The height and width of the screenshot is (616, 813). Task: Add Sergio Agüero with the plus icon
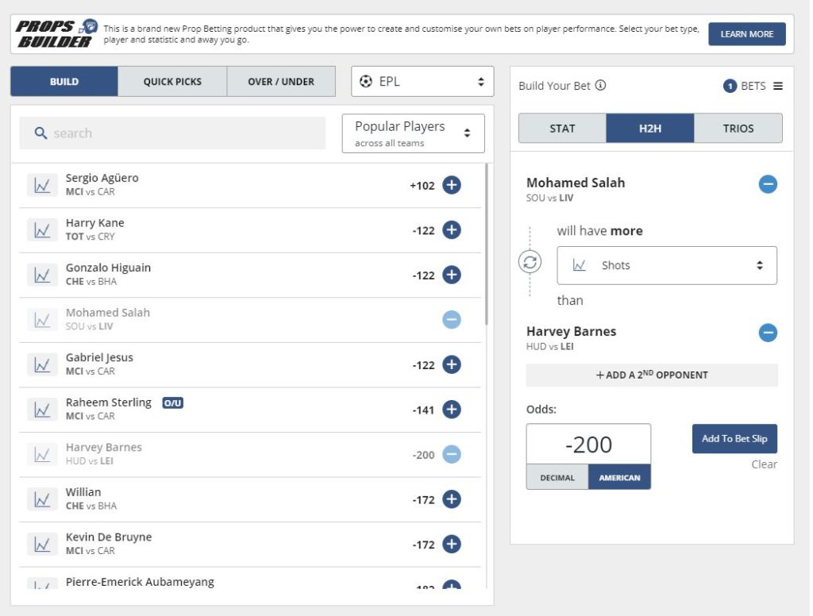[451, 185]
